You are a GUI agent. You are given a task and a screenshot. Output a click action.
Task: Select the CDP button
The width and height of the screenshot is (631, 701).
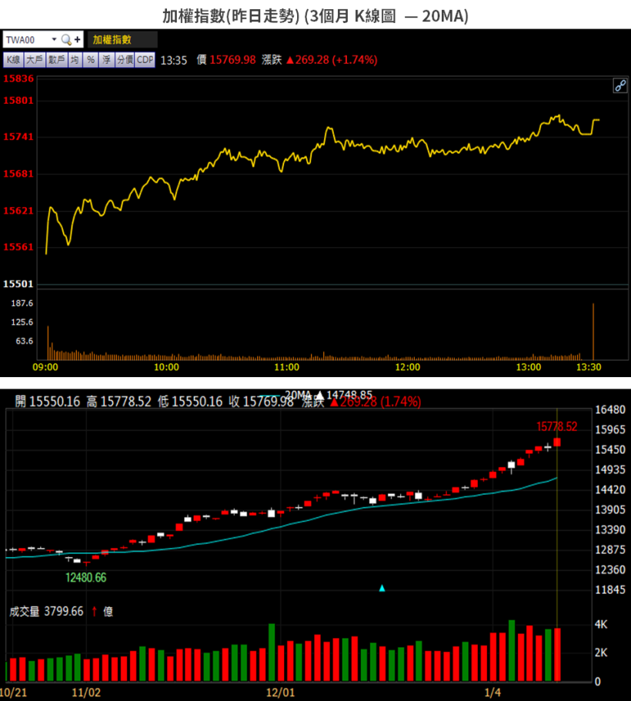145,60
